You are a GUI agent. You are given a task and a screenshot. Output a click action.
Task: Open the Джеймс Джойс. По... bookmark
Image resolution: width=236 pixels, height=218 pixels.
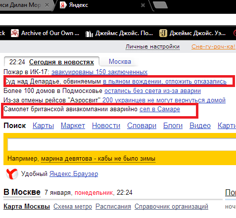point(119,33)
